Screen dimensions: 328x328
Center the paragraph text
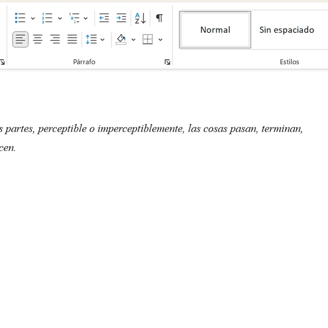click(x=37, y=39)
